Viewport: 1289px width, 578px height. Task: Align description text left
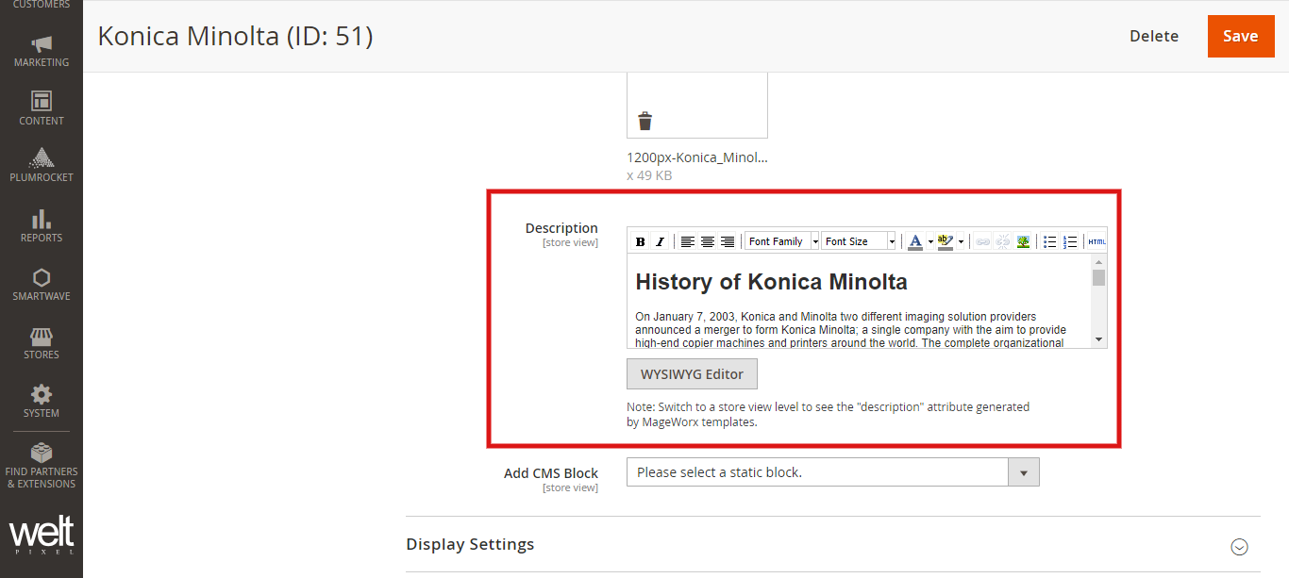[688, 242]
